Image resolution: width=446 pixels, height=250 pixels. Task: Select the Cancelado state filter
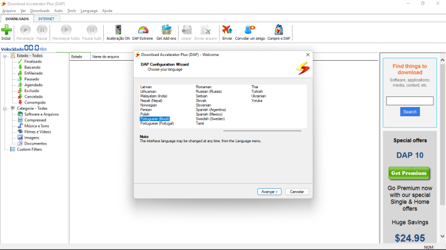33,96
